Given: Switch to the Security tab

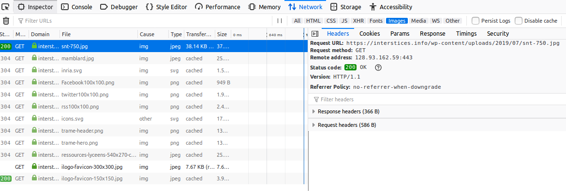Looking at the screenshot, I should click(x=498, y=34).
